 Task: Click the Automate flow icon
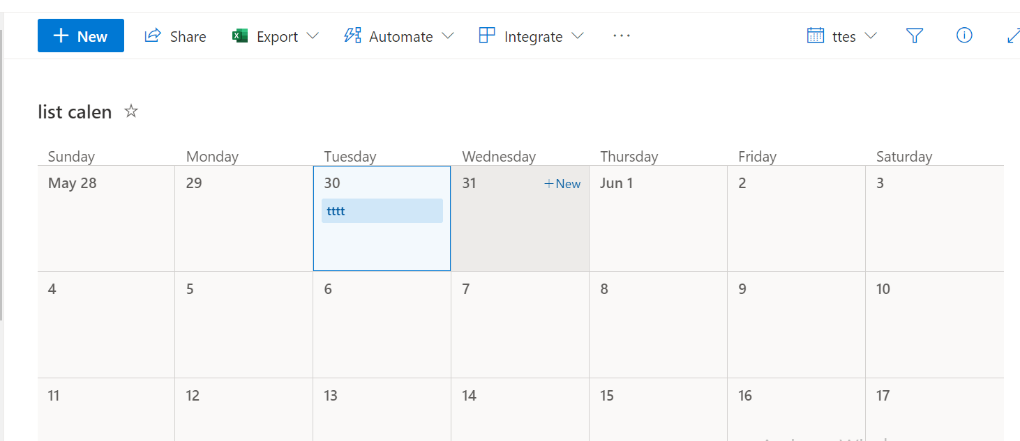pos(353,36)
